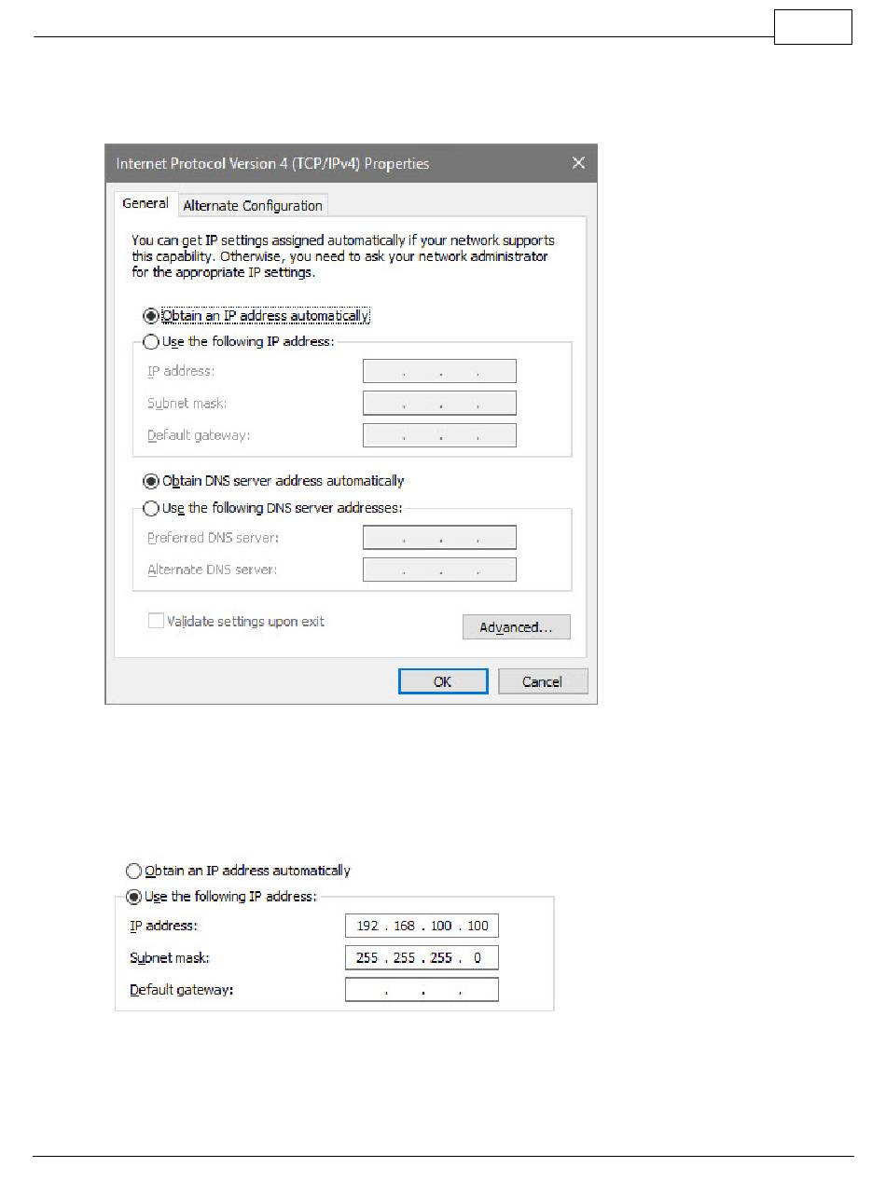Click the empty Default gateway field in lower panel

click(422, 989)
